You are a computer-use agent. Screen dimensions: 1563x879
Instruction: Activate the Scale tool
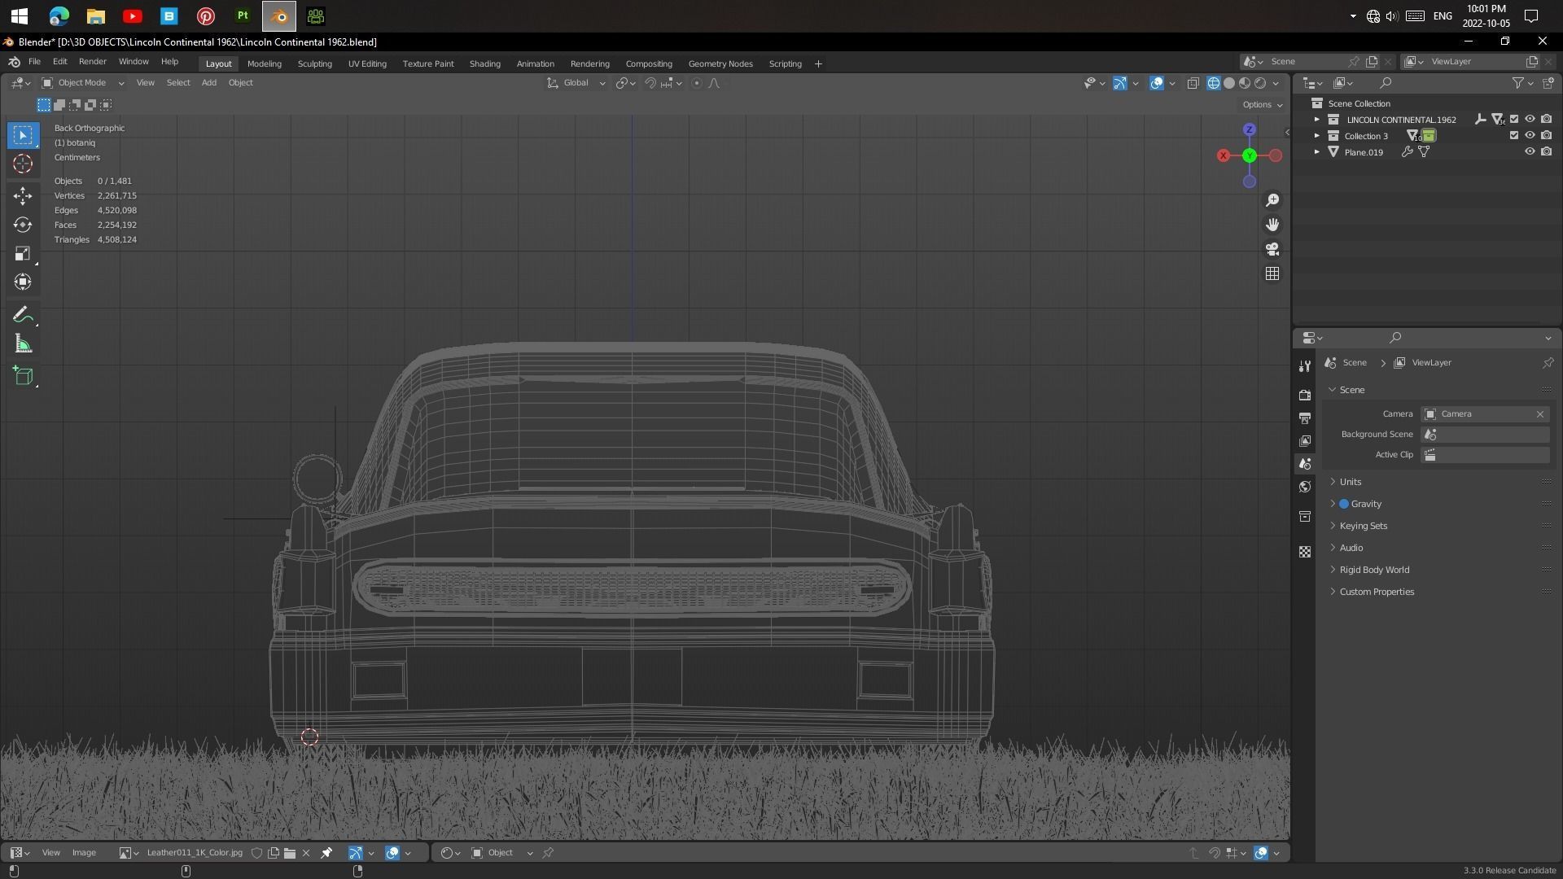(x=23, y=254)
